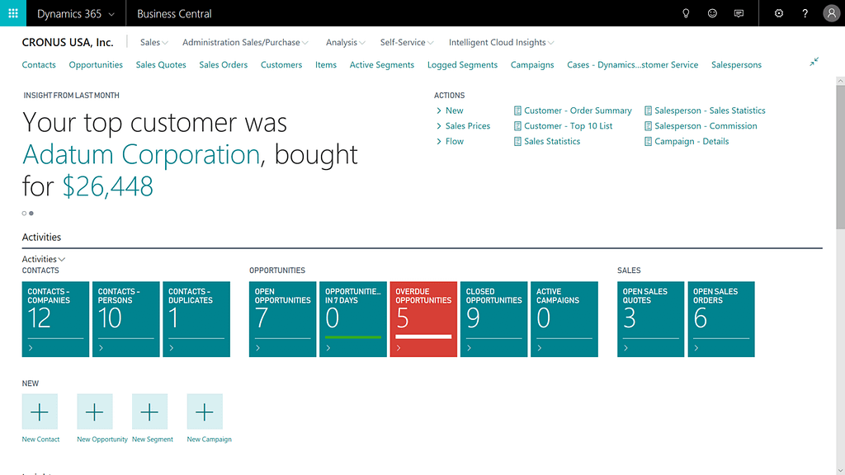
Task: Open Salespersons in navigation bar
Action: click(x=736, y=64)
